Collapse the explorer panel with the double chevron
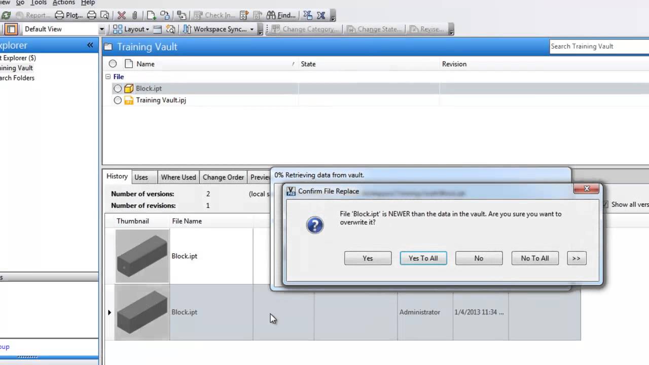The height and width of the screenshot is (365, 649). pos(90,45)
